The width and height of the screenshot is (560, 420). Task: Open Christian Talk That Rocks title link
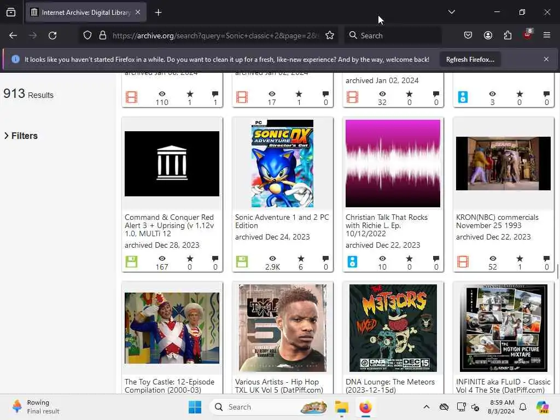click(387, 225)
